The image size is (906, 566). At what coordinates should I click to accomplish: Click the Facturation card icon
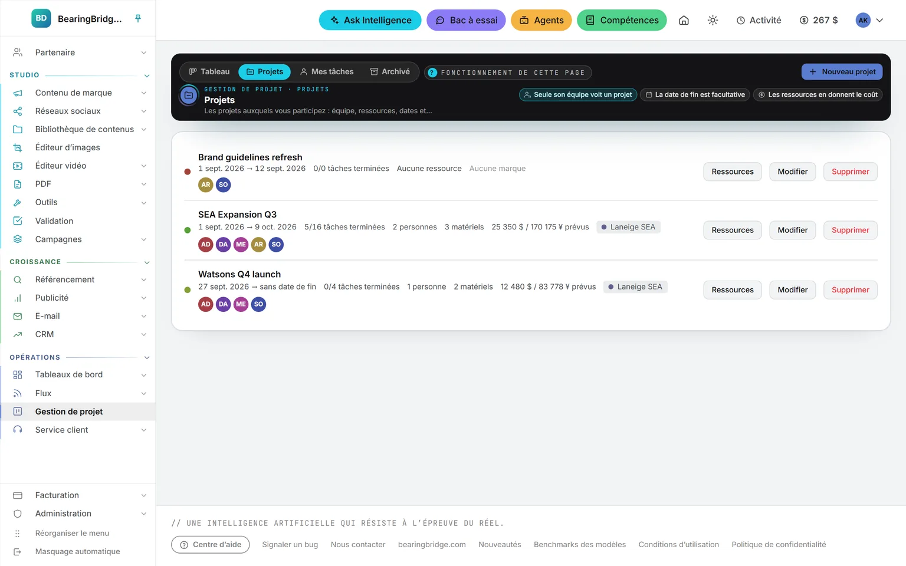click(18, 495)
